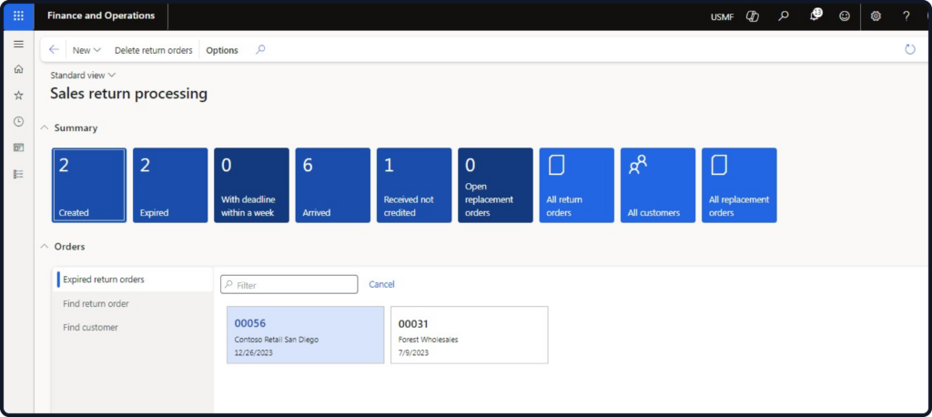Open Workspaces icon in sidebar
Image resolution: width=932 pixels, height=417 pixels.
click(x=18, y=147)
